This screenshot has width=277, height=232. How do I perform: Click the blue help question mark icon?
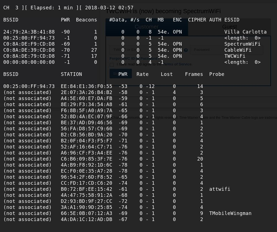click(186, 50)
